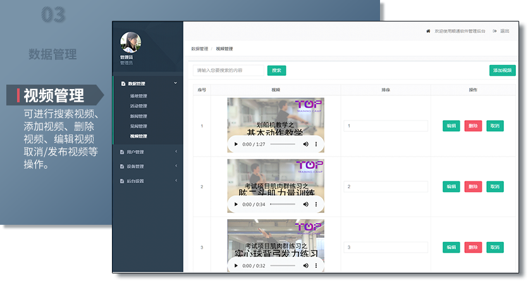Click the 用户管理 sidebar icon
The image size is (528, 281).
click(x=123, y=152)
